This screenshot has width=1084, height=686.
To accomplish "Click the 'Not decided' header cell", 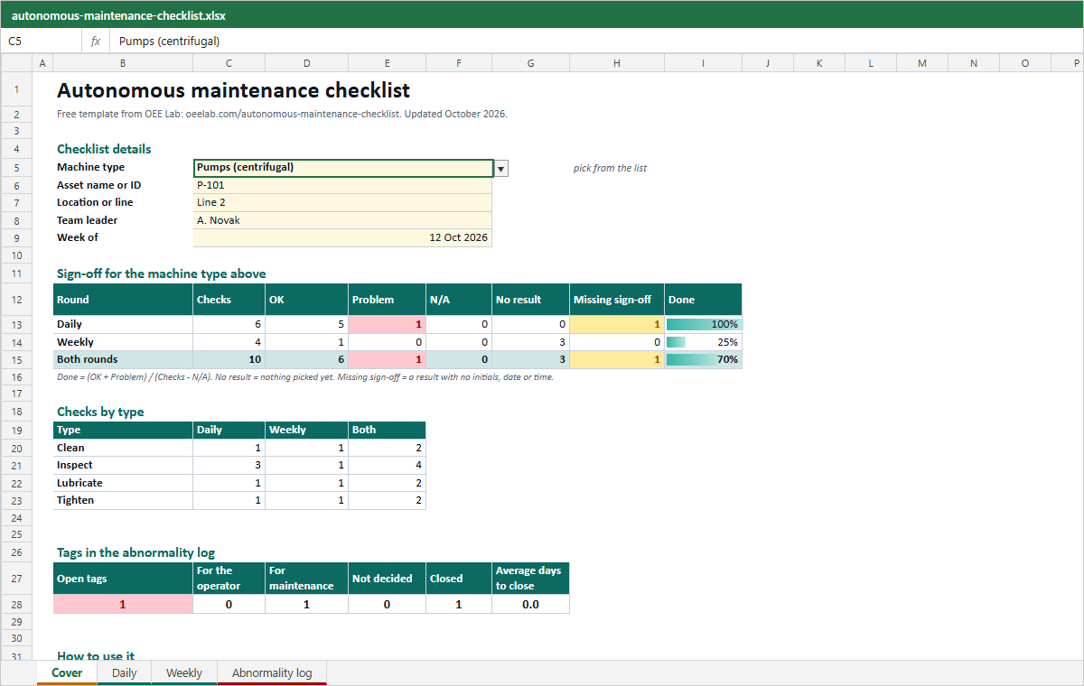I will click(x=387, y=579).
